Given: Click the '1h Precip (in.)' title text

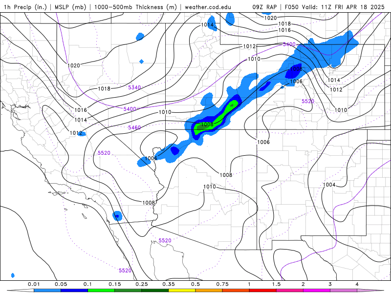Looking at the screenshot, I should pos(25,7).
